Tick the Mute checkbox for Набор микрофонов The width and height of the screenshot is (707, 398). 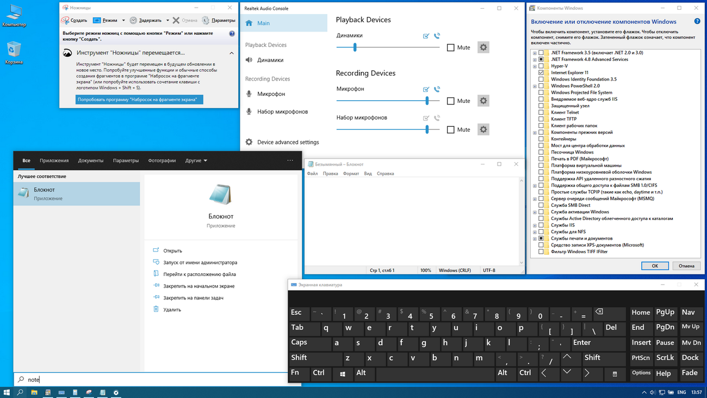coord(450,130)
